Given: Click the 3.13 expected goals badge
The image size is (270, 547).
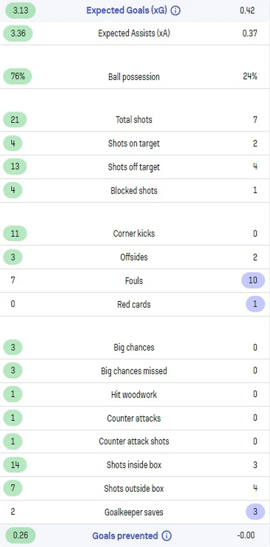Looking at the screenshot, I should click(x=20, y=10).
